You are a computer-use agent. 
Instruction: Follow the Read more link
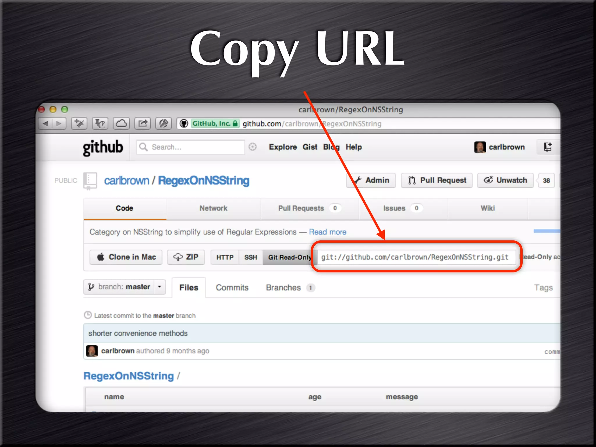point(328,232)
